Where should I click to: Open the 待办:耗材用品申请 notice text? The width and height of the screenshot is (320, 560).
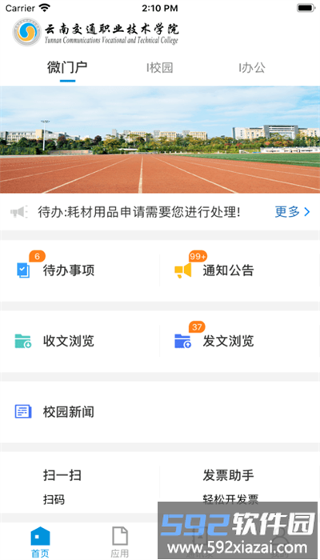pos(139,212)
